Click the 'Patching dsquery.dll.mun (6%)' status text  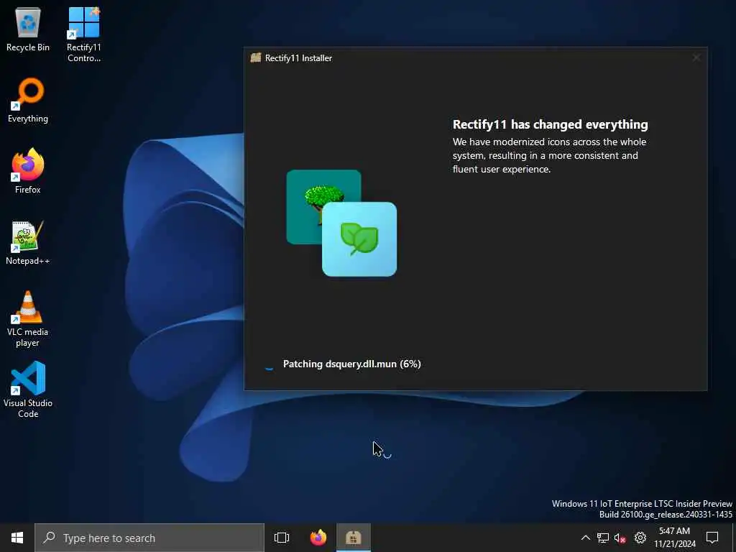[x=351, y=364]
